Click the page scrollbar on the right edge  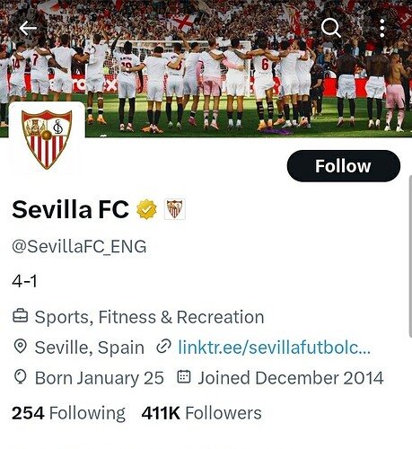pos(410,257)
